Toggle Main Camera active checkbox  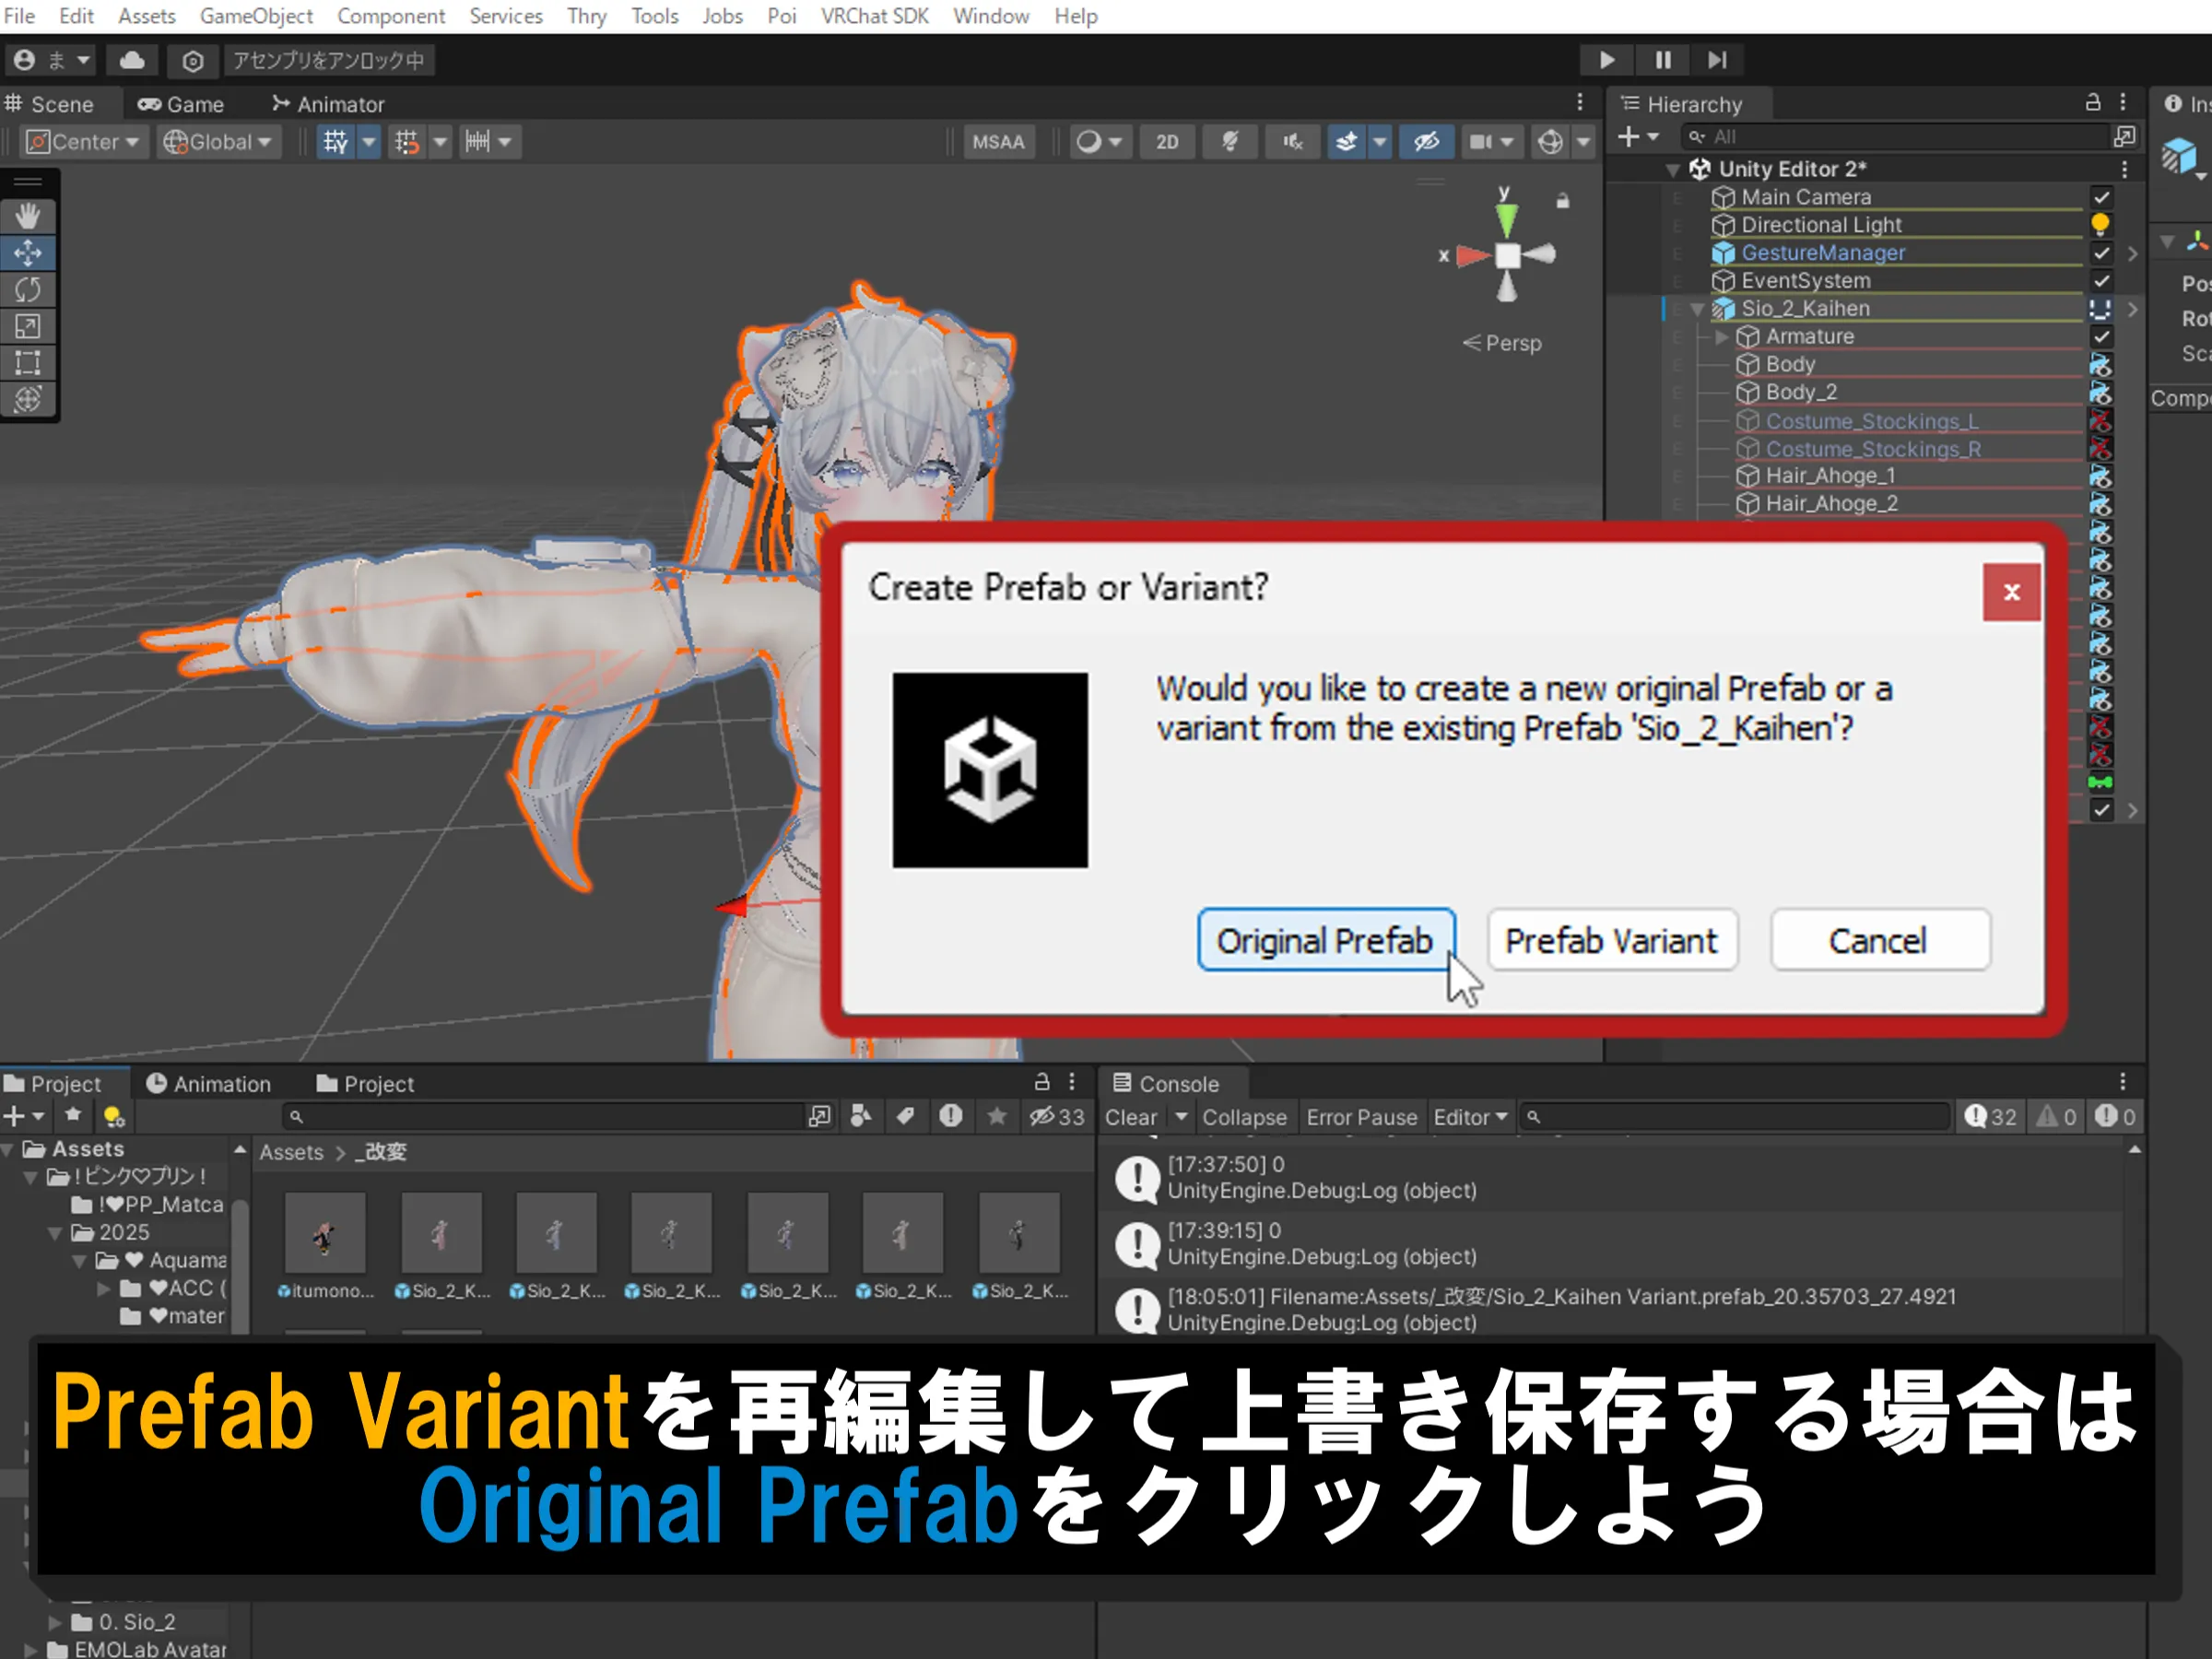2101,197
